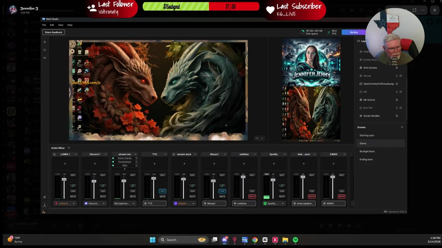
Task: Toggle link icon on Discord 1 track
Action: tap(103, 186)
